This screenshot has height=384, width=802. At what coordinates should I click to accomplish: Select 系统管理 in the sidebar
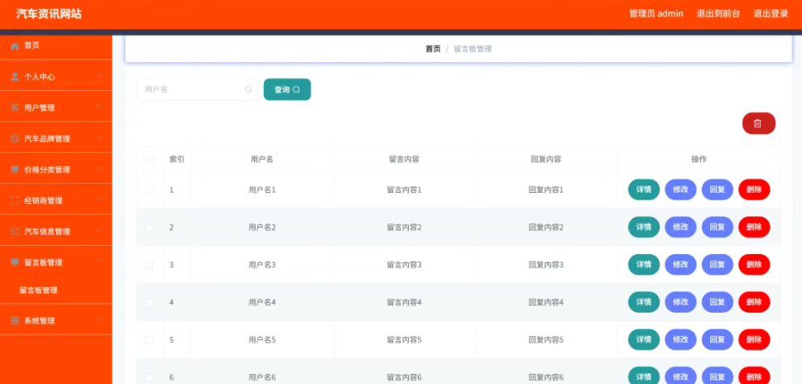[55, 320]
